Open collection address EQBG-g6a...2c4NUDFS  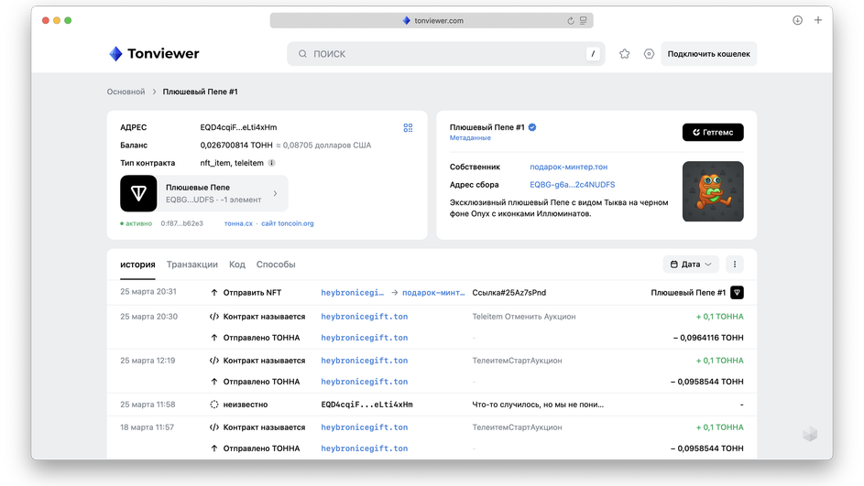(572, 184)
